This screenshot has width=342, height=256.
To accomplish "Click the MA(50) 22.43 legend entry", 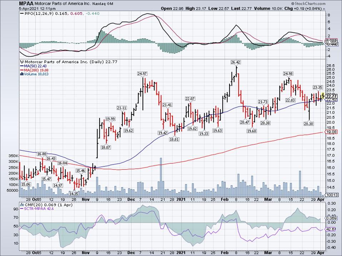I will (35, 66).
